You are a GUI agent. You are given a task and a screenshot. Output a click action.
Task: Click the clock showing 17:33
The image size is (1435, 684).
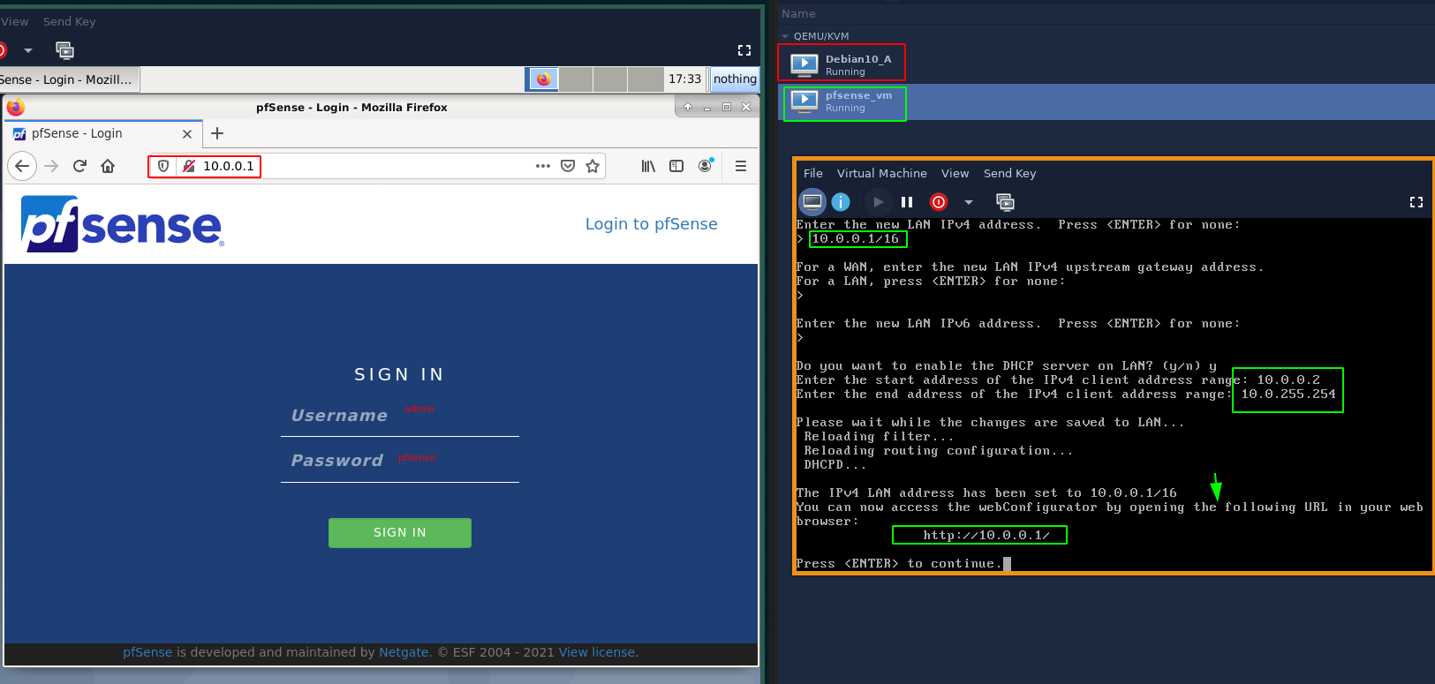pos(684,79)
